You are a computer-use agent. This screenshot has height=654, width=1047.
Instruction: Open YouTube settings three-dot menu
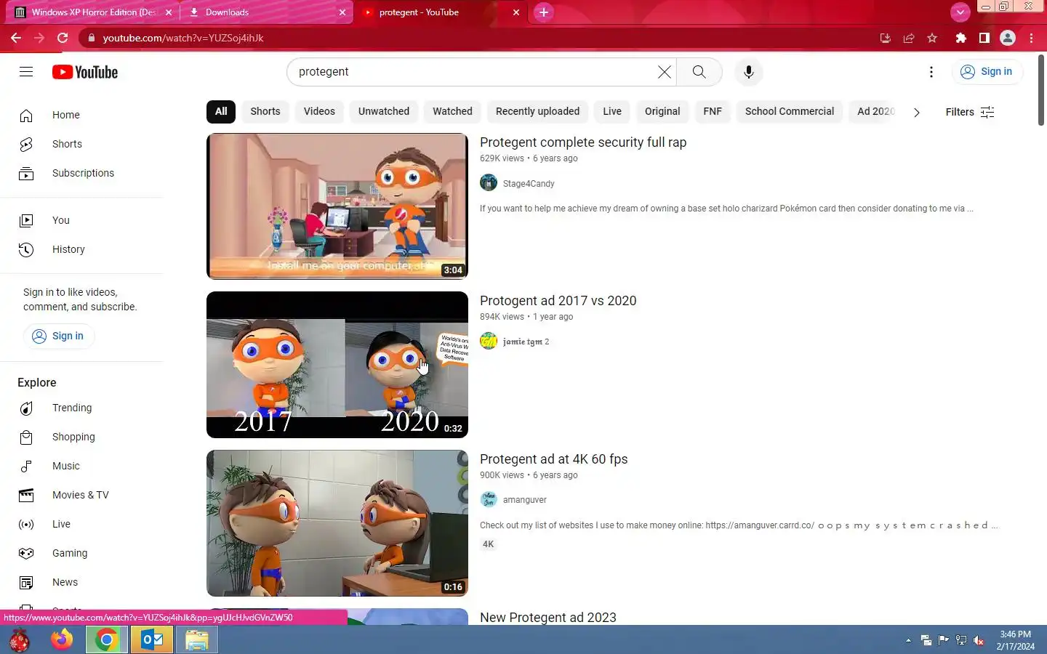pyautogui.click(x=931, y=72)
